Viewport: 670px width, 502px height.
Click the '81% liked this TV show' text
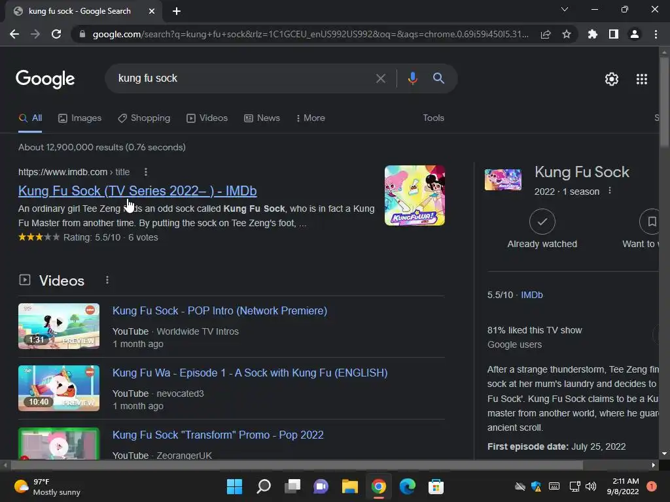[535, 330]
